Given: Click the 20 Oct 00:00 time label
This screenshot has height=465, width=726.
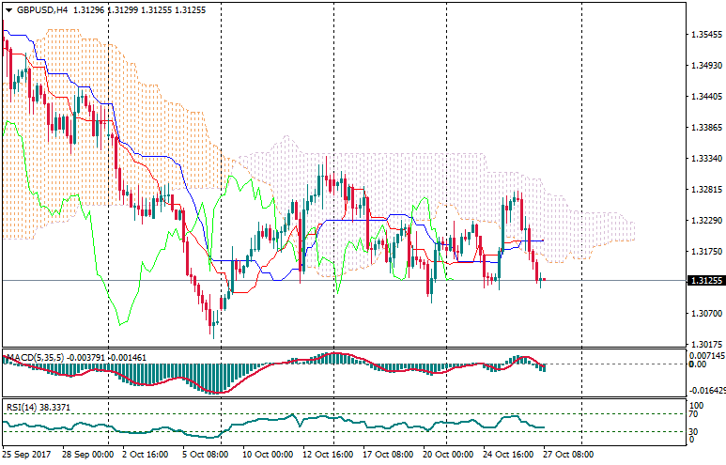Looking at the screenshot, I should [x=447, y=454].
